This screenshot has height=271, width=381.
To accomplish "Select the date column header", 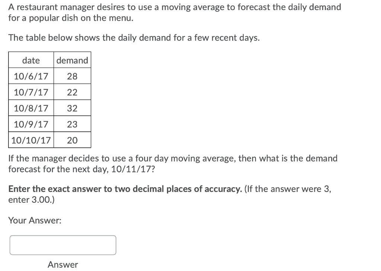I will click(31, 60).
